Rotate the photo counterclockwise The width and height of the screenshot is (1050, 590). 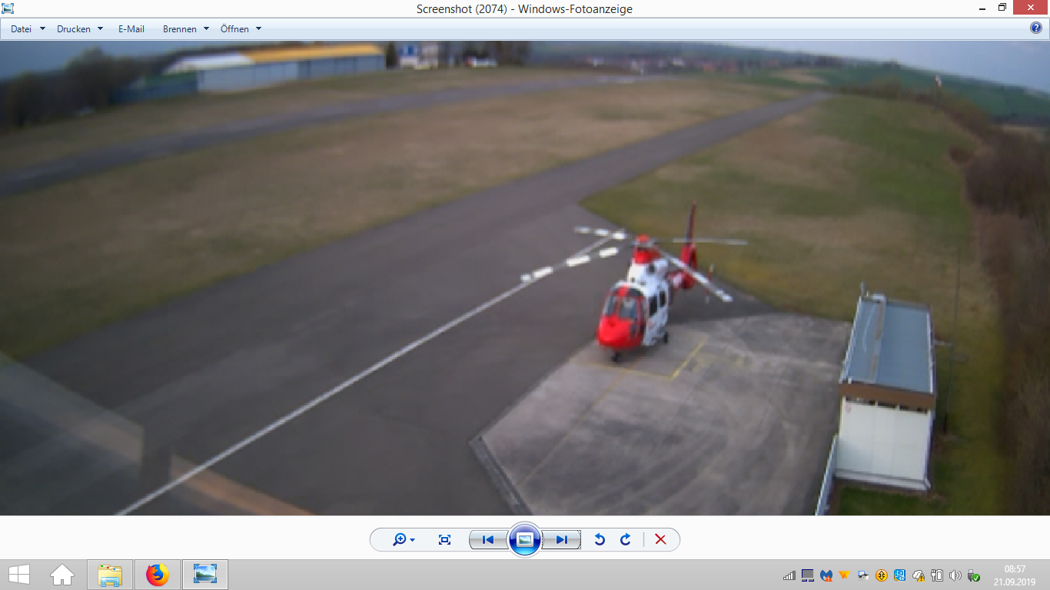[x=600, y=540]
